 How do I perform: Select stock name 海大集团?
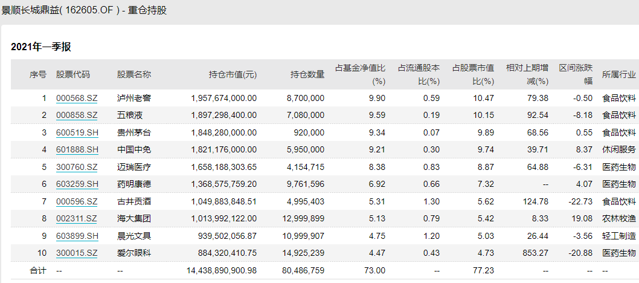[134, 218]
